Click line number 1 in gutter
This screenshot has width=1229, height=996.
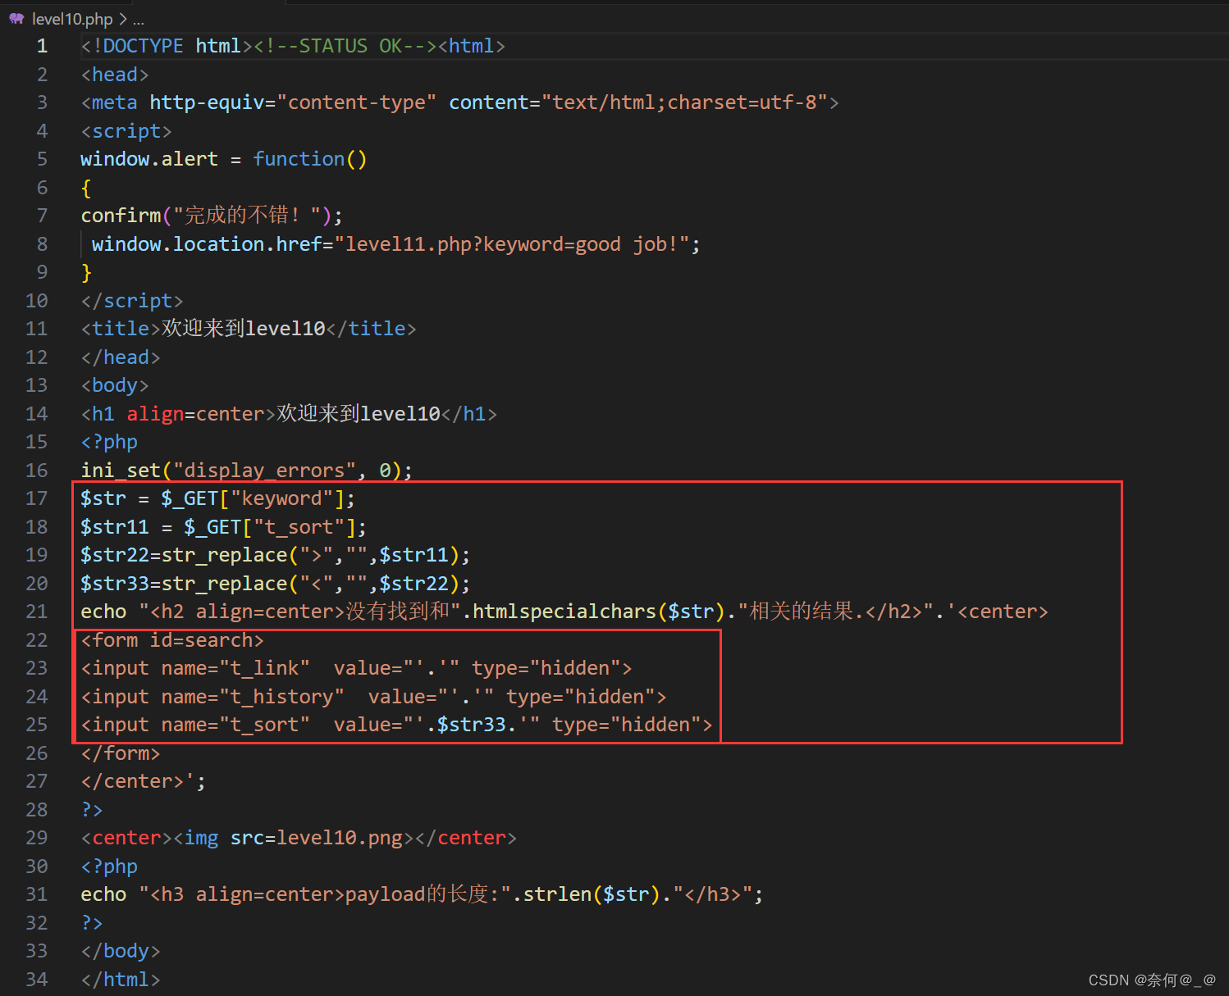tap(42, 46)
